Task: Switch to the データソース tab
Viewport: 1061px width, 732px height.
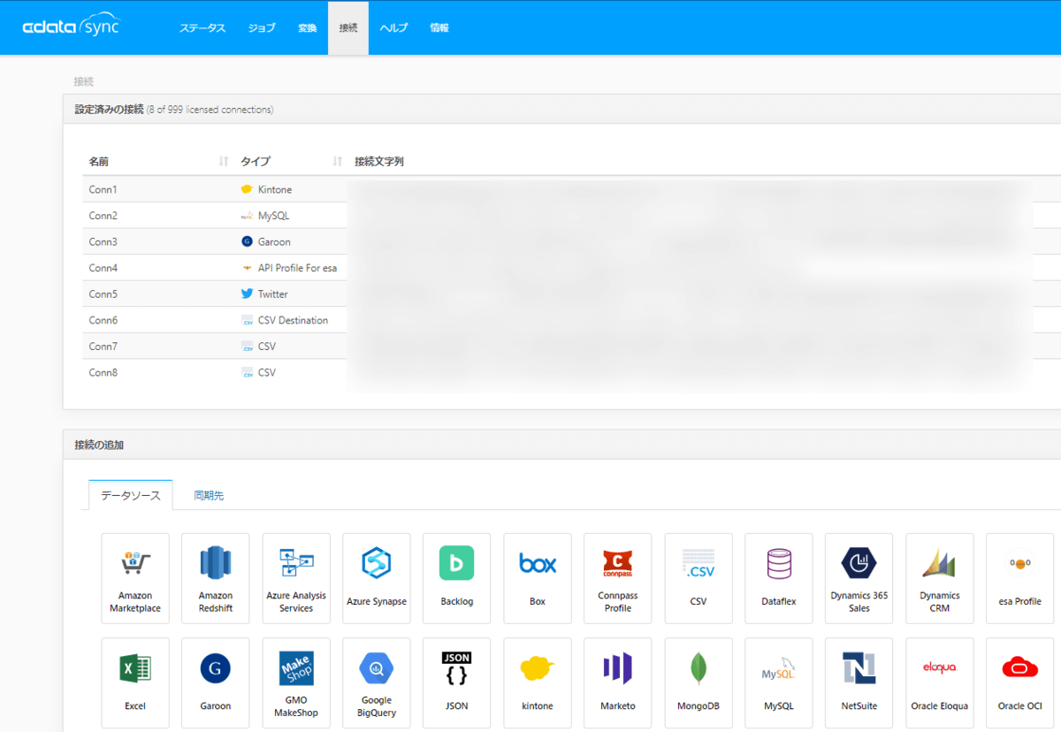Action: (x=131, y=495)
